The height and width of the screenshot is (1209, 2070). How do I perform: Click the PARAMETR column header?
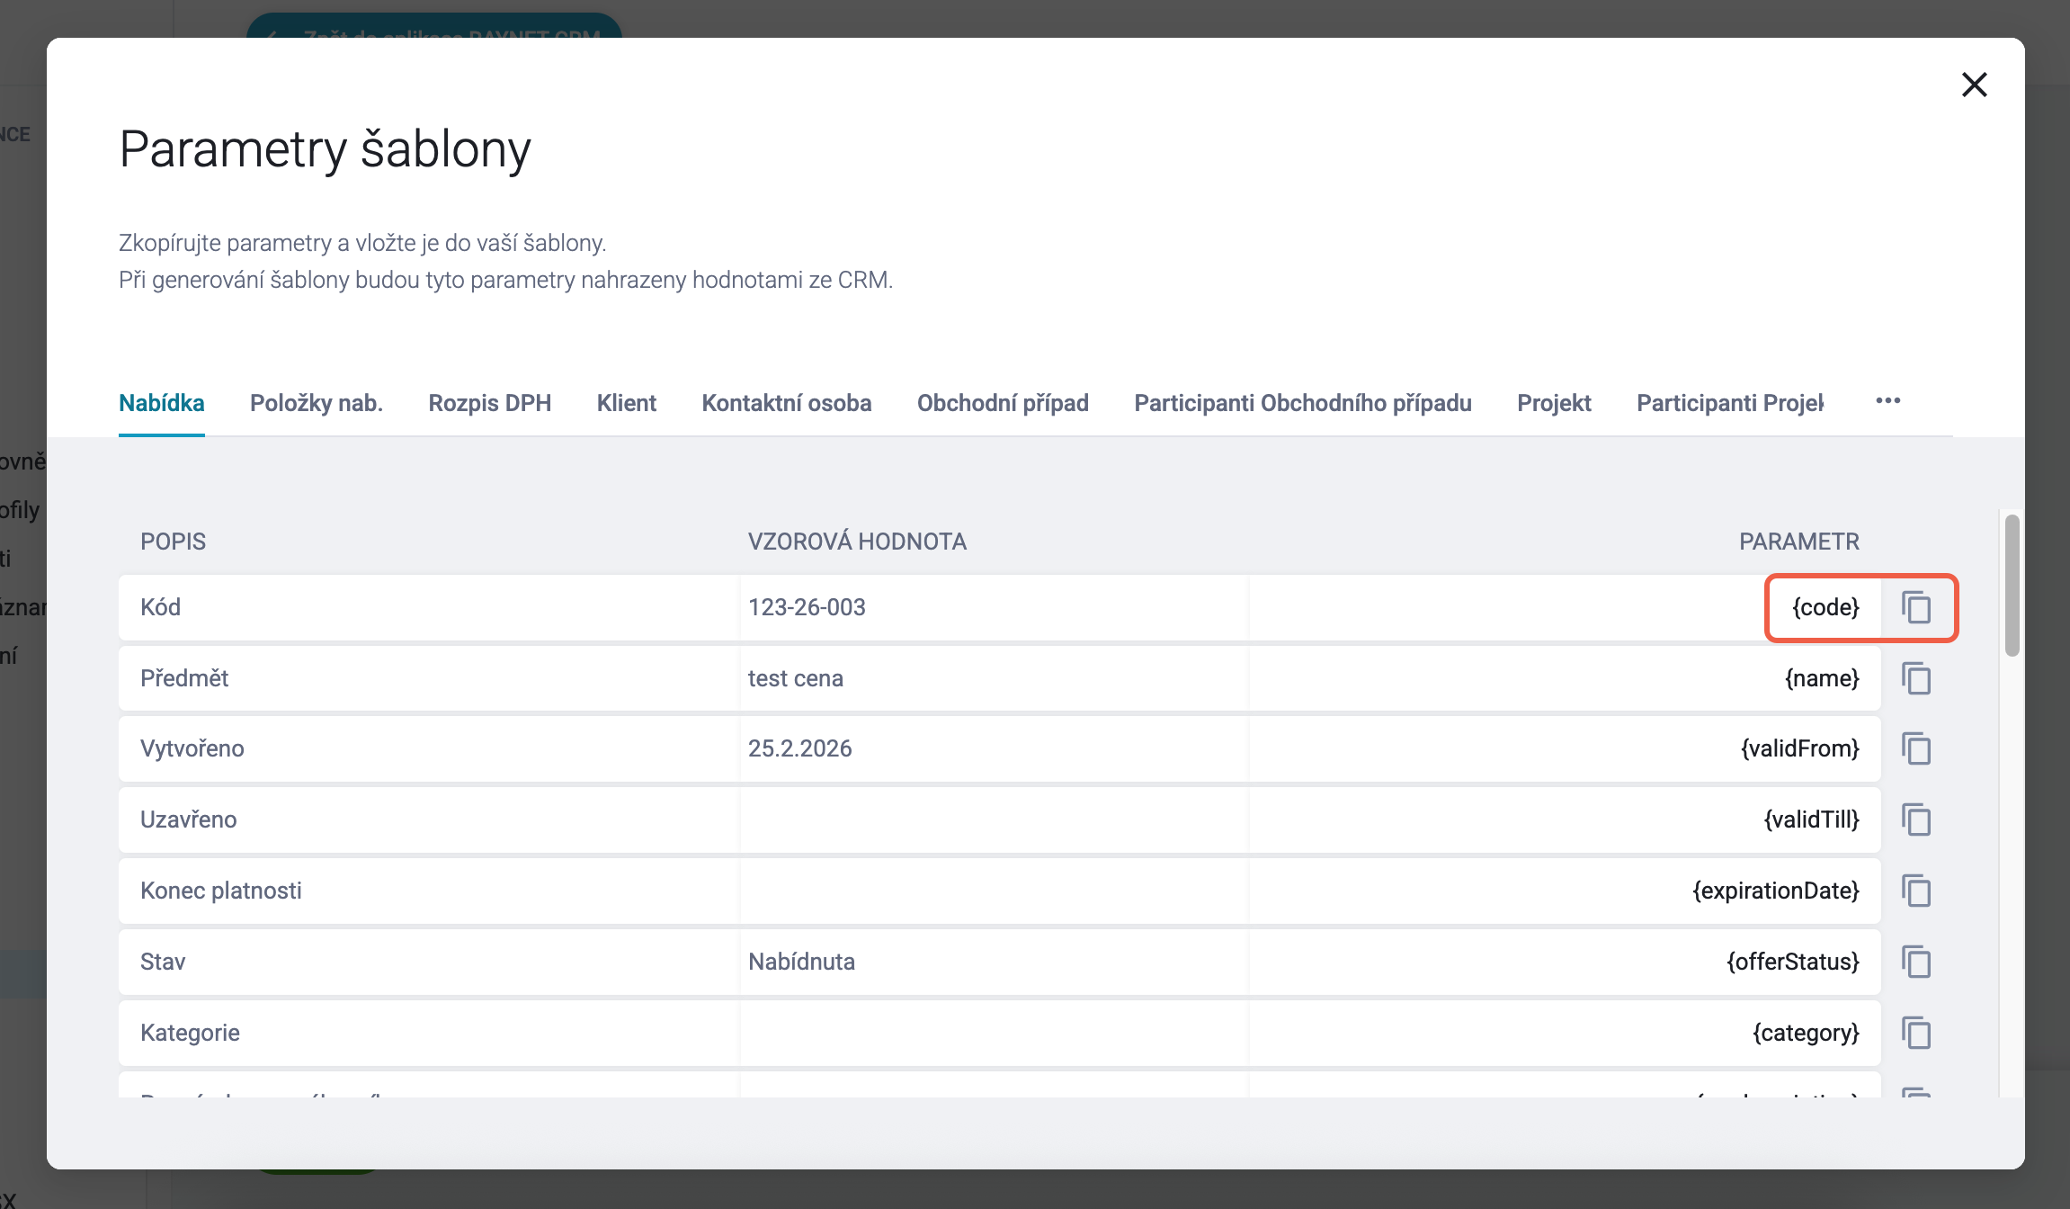pos(1799,542)
